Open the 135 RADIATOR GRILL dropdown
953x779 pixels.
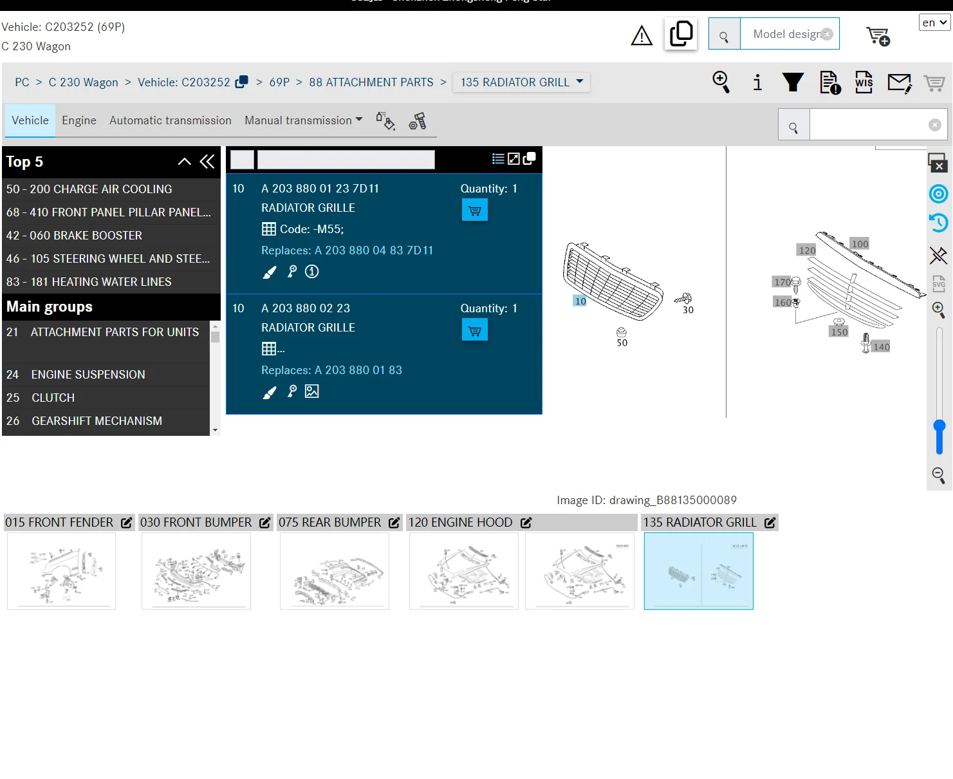pyautogui.click(x=521, y=82)
